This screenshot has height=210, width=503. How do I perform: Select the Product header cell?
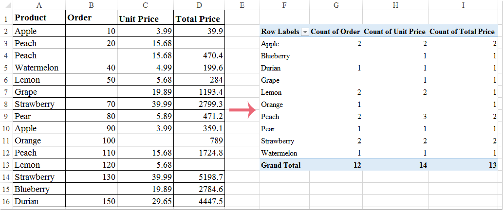pos(38,18)
